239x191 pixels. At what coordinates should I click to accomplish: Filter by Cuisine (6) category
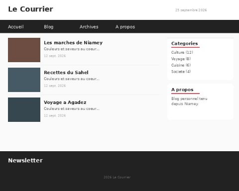tap(181, 65)
